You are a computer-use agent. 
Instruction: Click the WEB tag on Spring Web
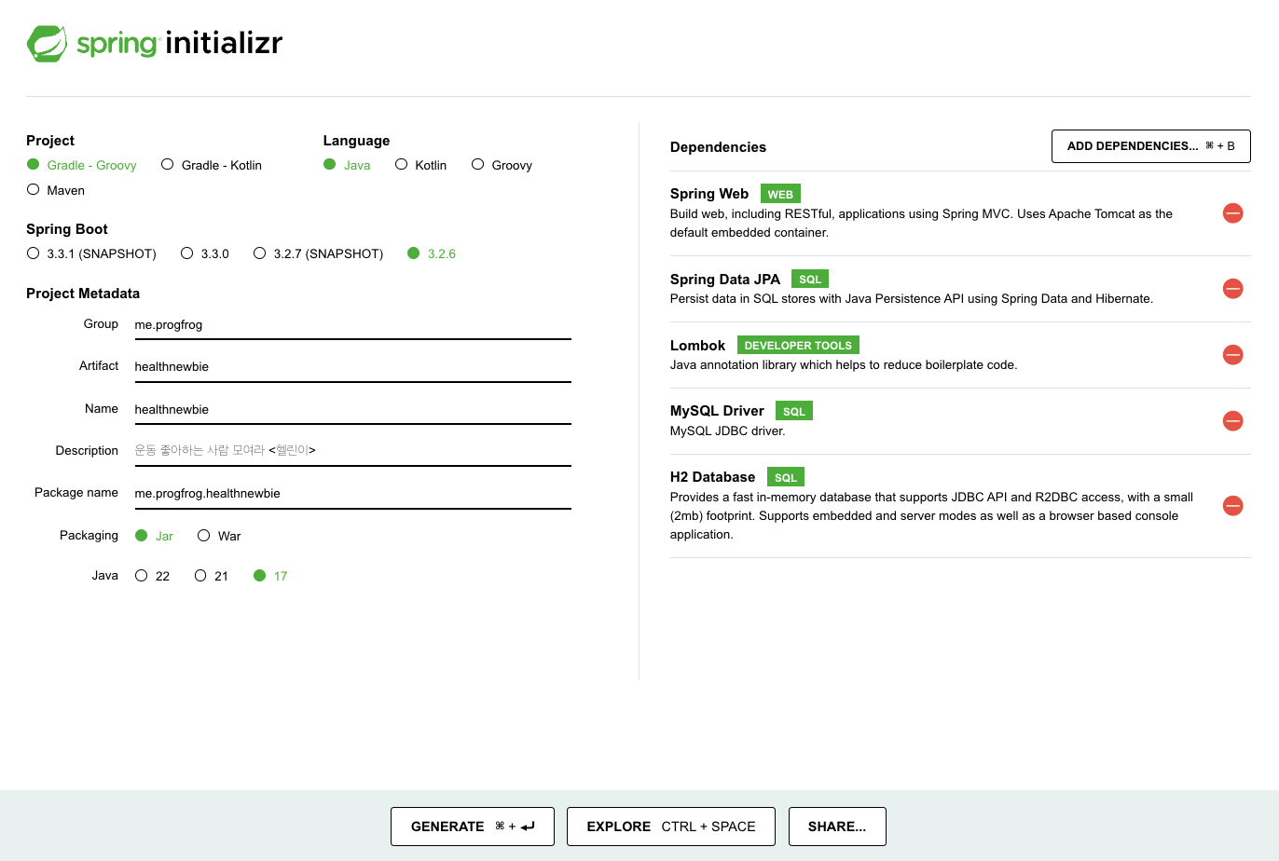(780, 194)
